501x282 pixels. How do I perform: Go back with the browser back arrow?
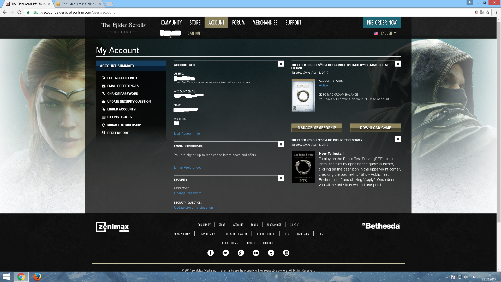pyautogui.click(x=5, y=12)
